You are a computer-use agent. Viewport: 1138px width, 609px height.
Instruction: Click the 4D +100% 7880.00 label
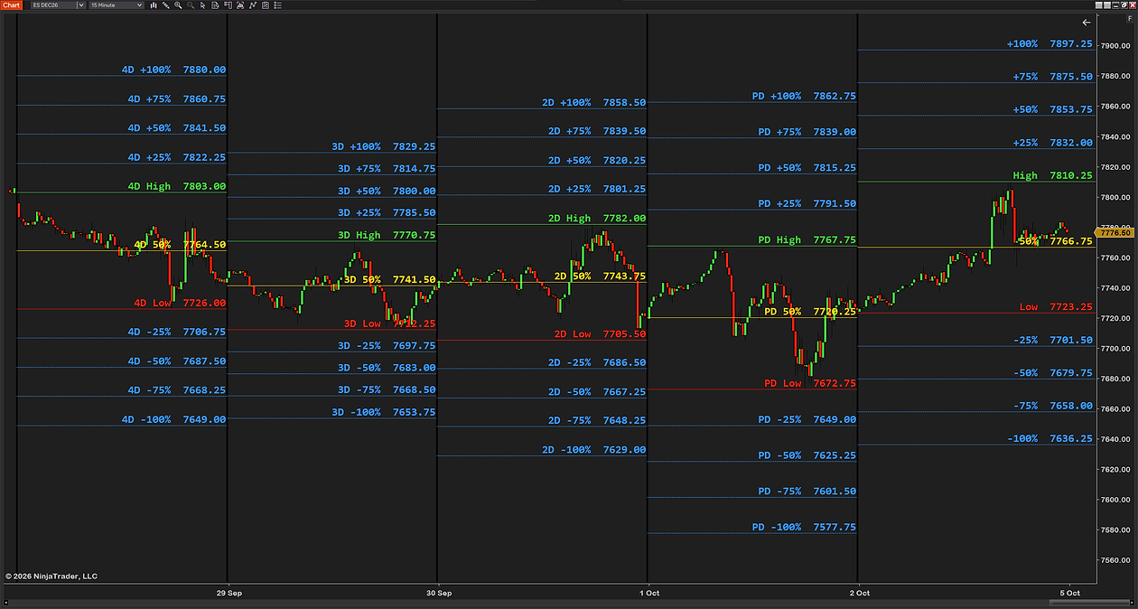173,70
